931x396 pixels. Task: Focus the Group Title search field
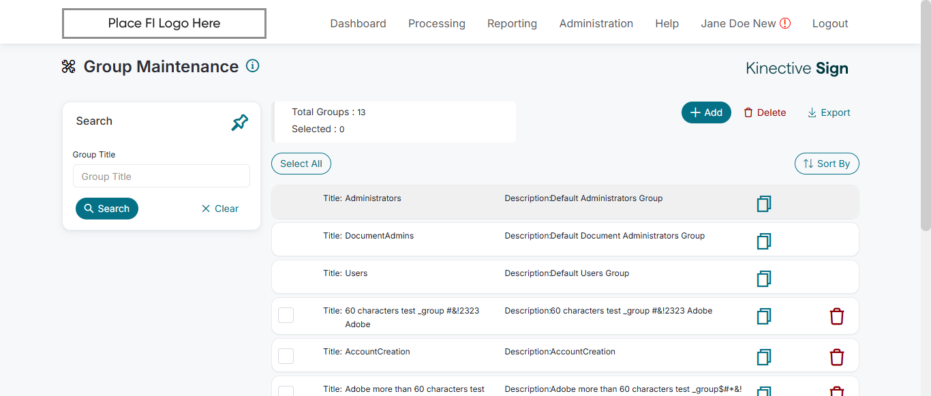pos(162,177)
